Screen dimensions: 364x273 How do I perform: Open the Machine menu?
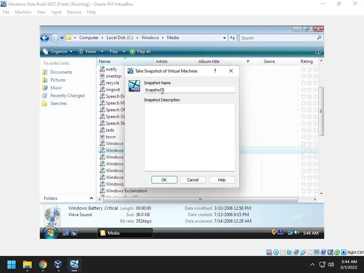point(23,12)
